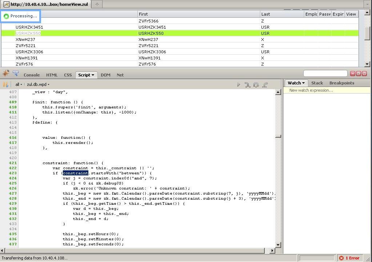Click the page favicon on the browser tab

[7, 4]
